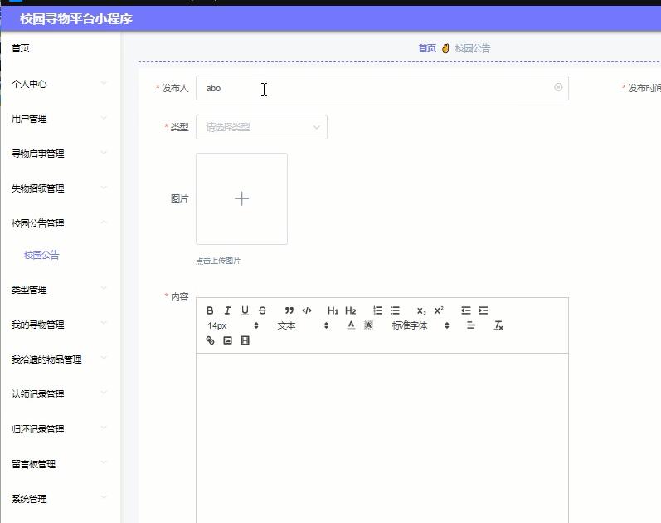Open the text color picker

(x=351, y=325)
